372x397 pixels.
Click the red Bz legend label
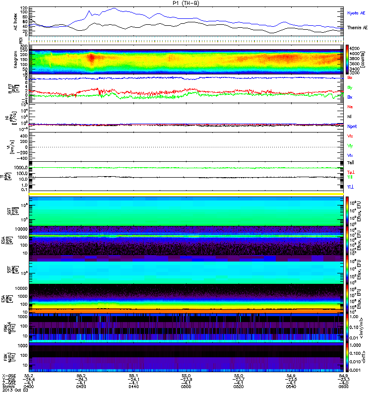(350, 78)
